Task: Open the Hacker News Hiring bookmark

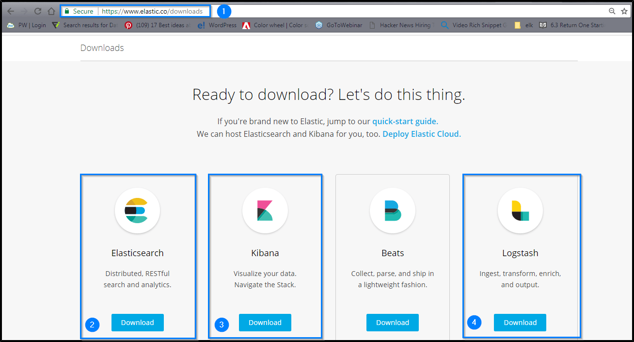Action: [x=402, y=25]
